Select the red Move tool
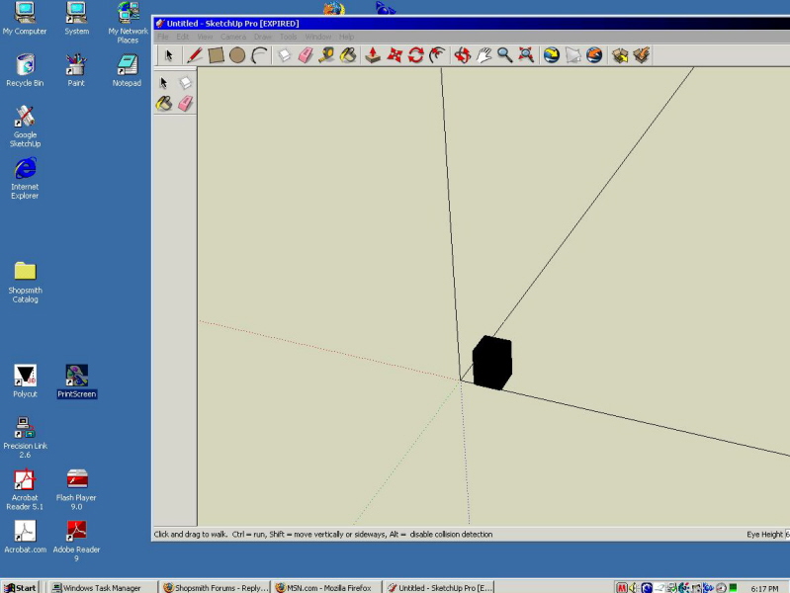This screenshot has width=790, height=593. pos(395,55)
